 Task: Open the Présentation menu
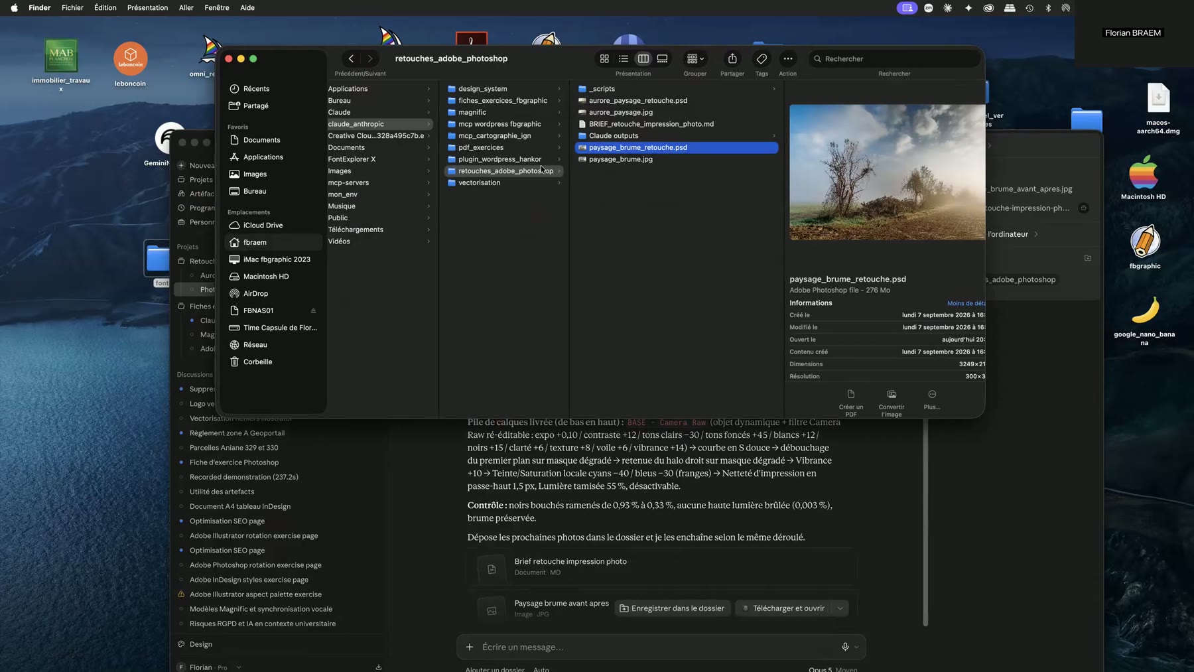tap(147, 8)
